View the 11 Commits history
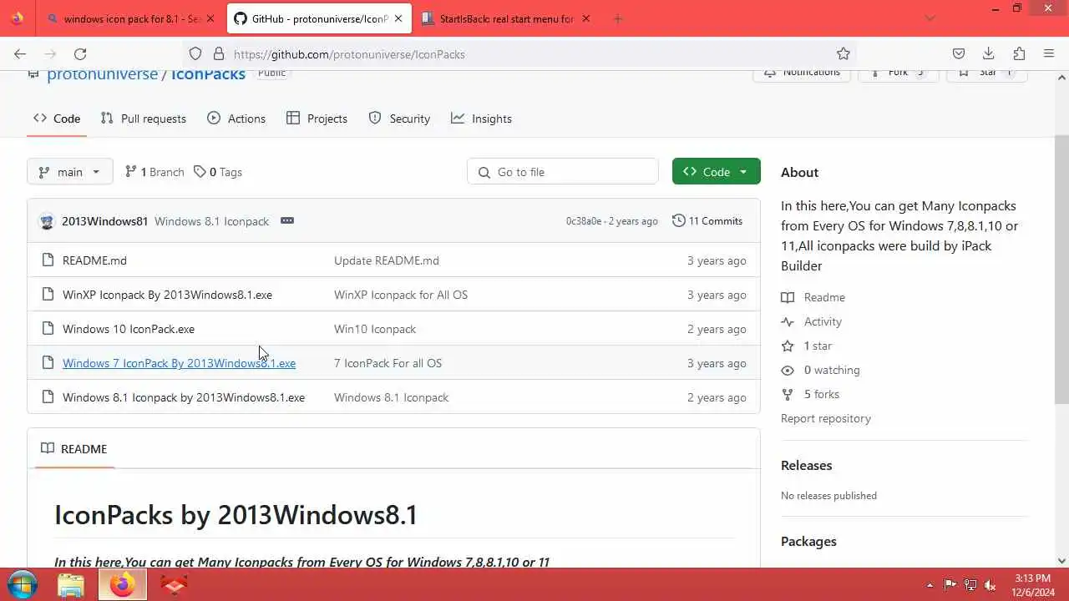Screen dimensions: 1069x601 click(x=707, y=221)
